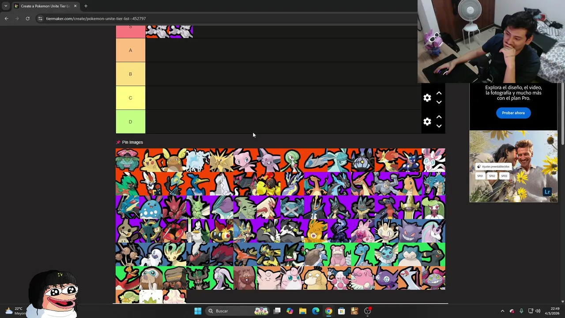Viewport: 565px width, 318px height.
Task: Open a new browser tab
Action: coord(86,6)
